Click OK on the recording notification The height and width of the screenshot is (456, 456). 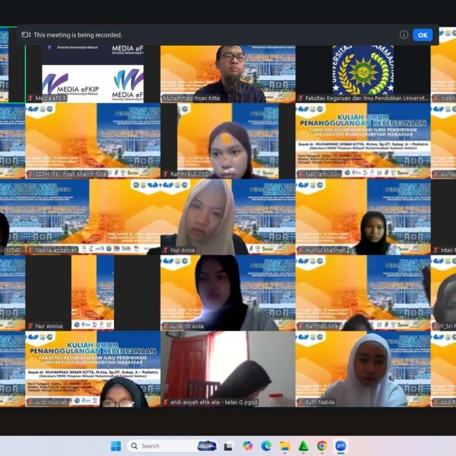[422, 35]
